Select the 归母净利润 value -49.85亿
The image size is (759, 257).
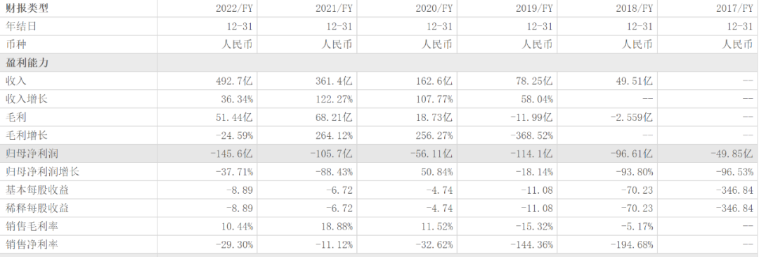(x=732, y=154)
